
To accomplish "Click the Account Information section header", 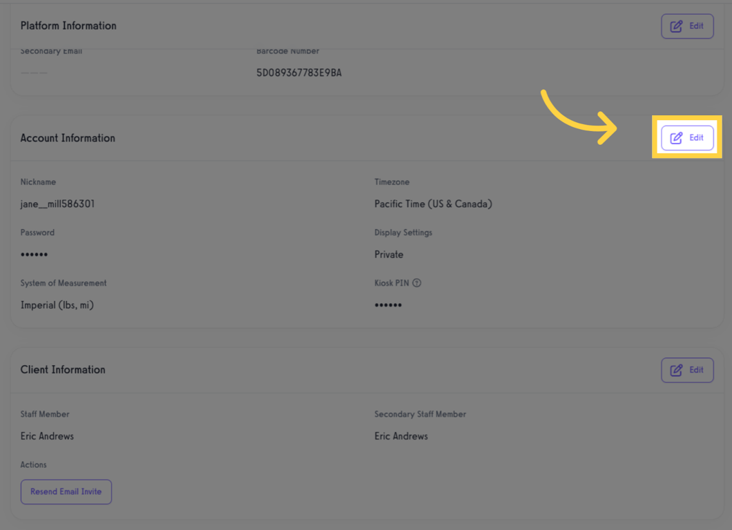I will (x=68, y=137).
